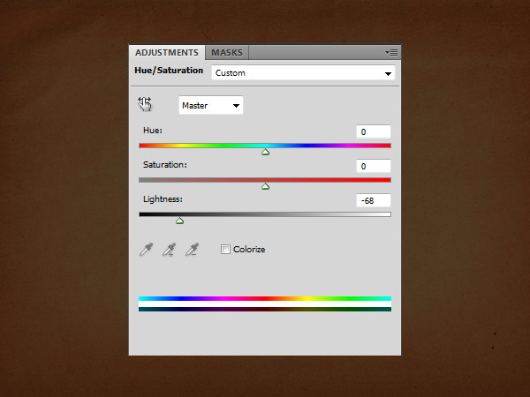Viewport: 530px width, 397px height.
Task: Select the Adjustments tab
Action: pyautogui.click(x=167, y=52)
